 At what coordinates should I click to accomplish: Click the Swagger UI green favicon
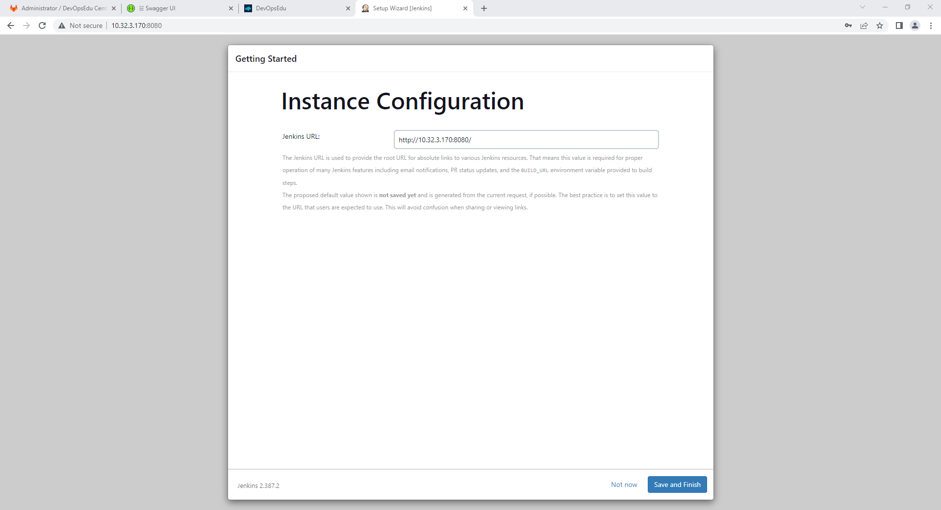point(131,8)
